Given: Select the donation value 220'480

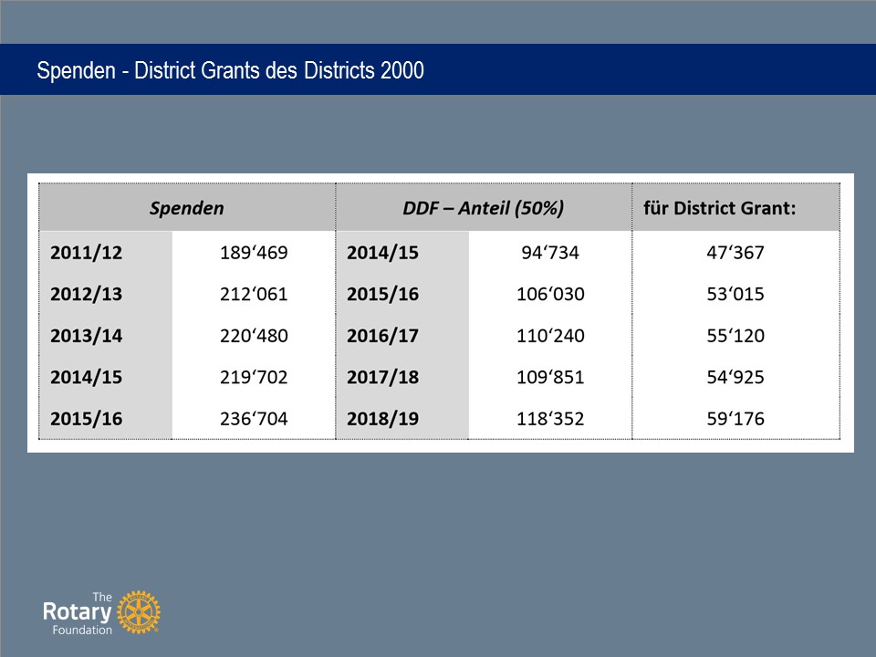Looking at the screenshot, I should point(254,336).
